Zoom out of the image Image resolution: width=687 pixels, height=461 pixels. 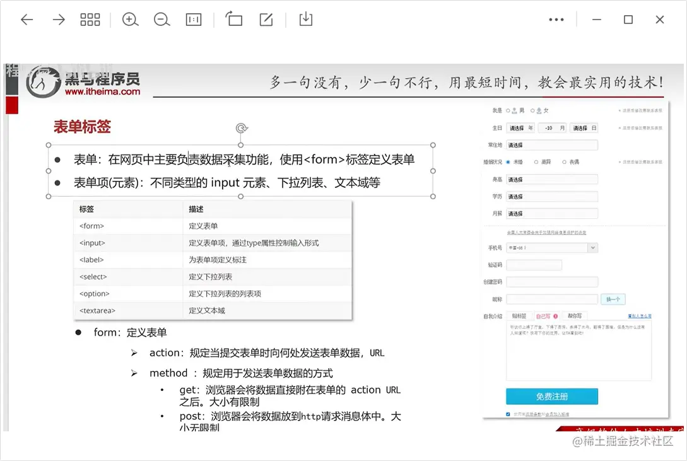161,20
